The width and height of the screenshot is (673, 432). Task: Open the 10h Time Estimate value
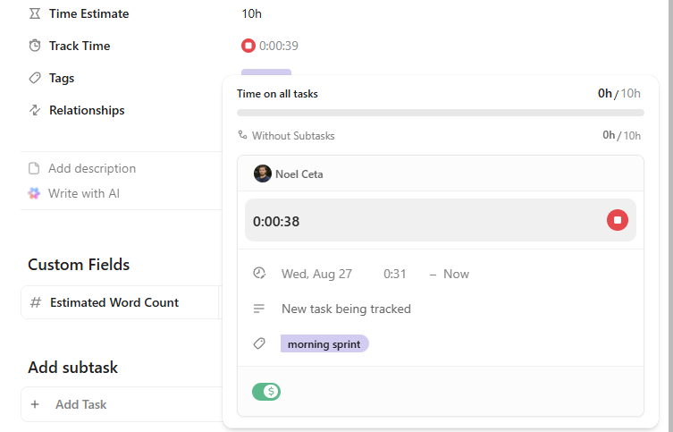tap(251, 13)
